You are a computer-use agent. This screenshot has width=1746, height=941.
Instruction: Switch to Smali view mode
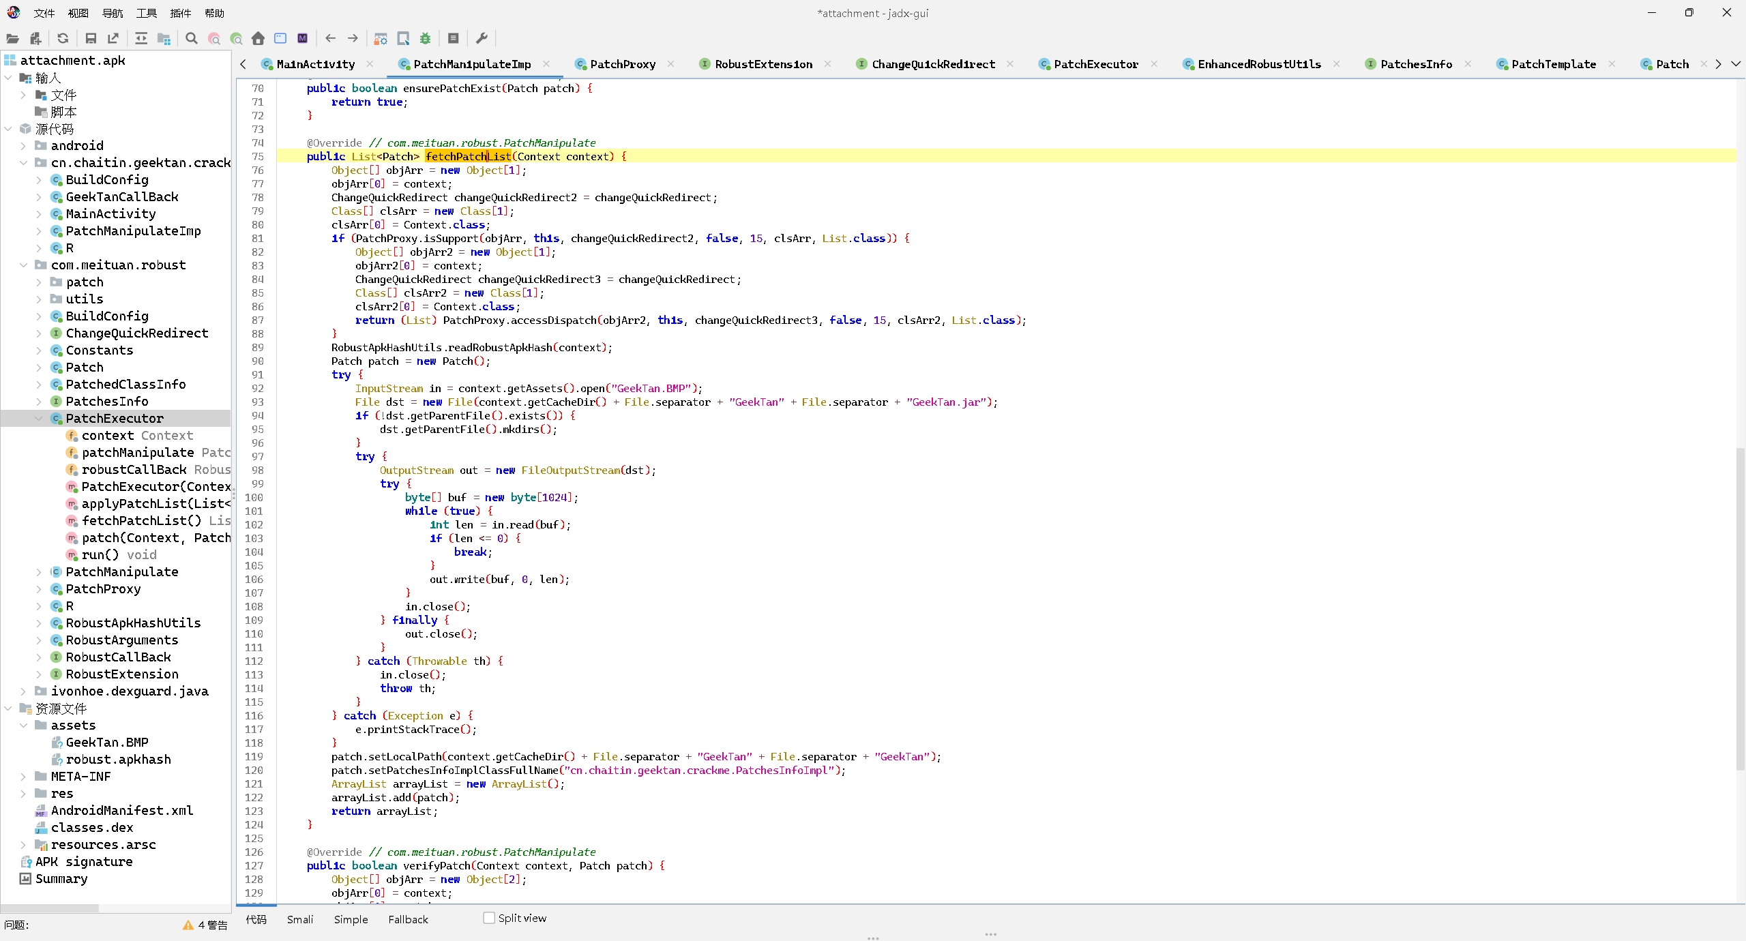(300, 919)
